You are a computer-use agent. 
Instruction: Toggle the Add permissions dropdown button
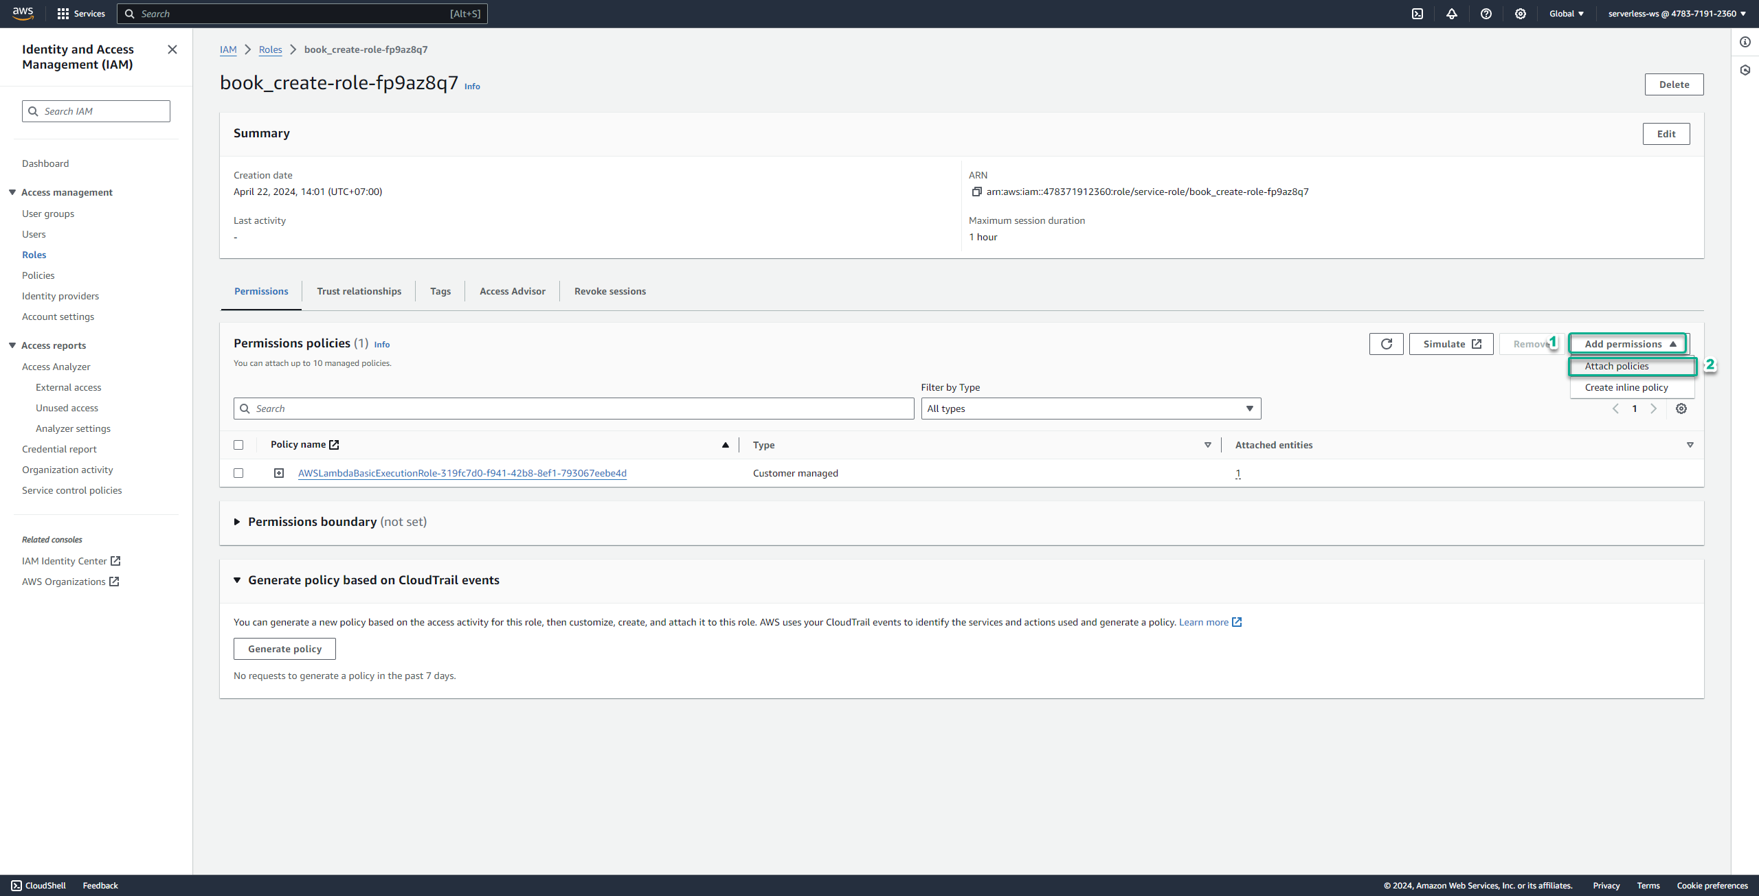(x=1628, y=344)
